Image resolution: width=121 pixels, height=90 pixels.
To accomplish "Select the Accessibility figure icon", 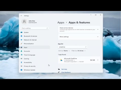I will (21, 62).
